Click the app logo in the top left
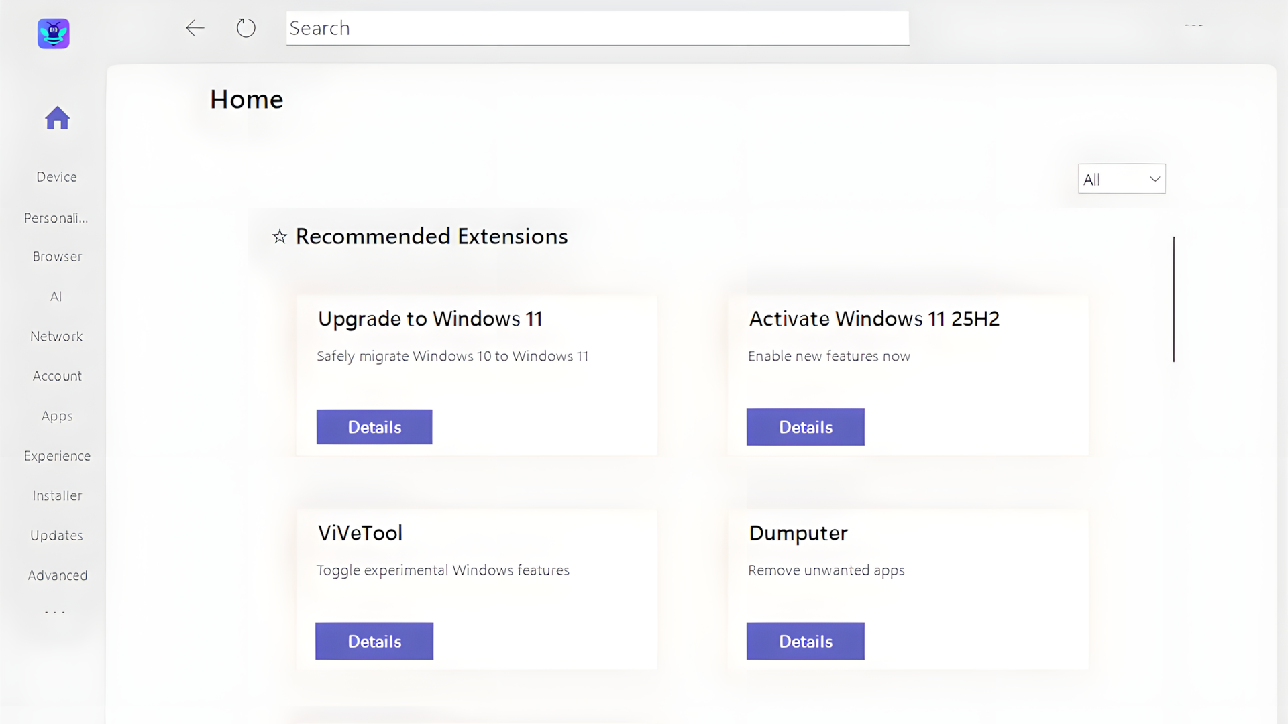Image resolution: width=1288 pixels, height=724 pixels. (x=53, y=34)
